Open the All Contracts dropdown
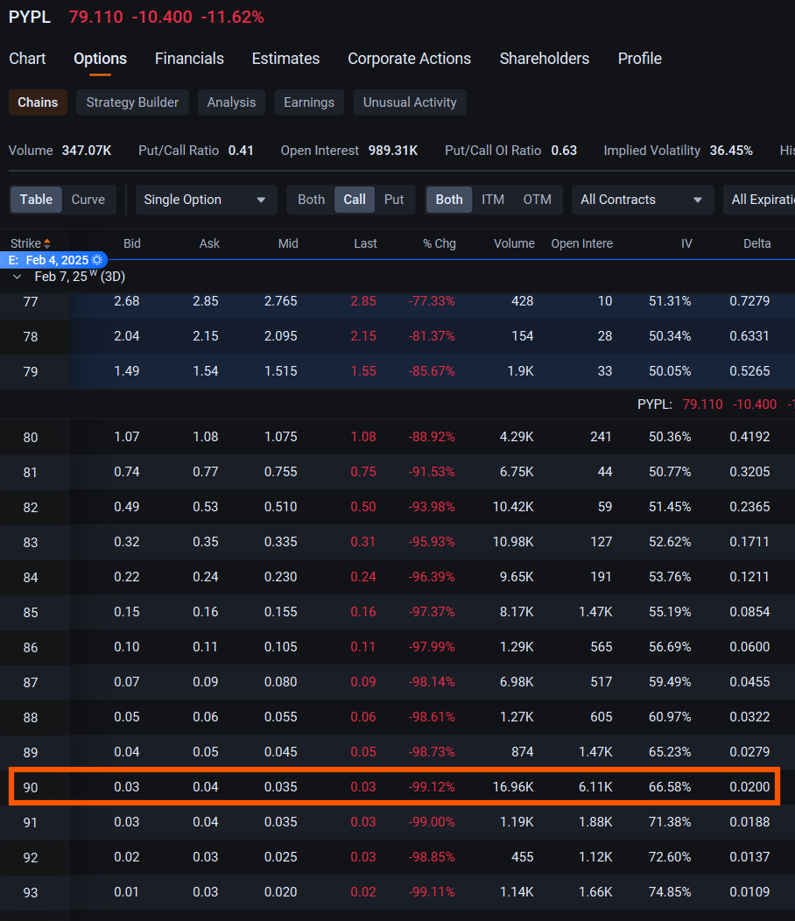The width and height of the screenshot is (795, 921). (x=643, y=200)
